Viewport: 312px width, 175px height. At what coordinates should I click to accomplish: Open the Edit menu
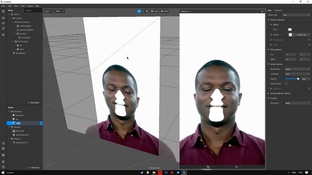coord(10,6)
